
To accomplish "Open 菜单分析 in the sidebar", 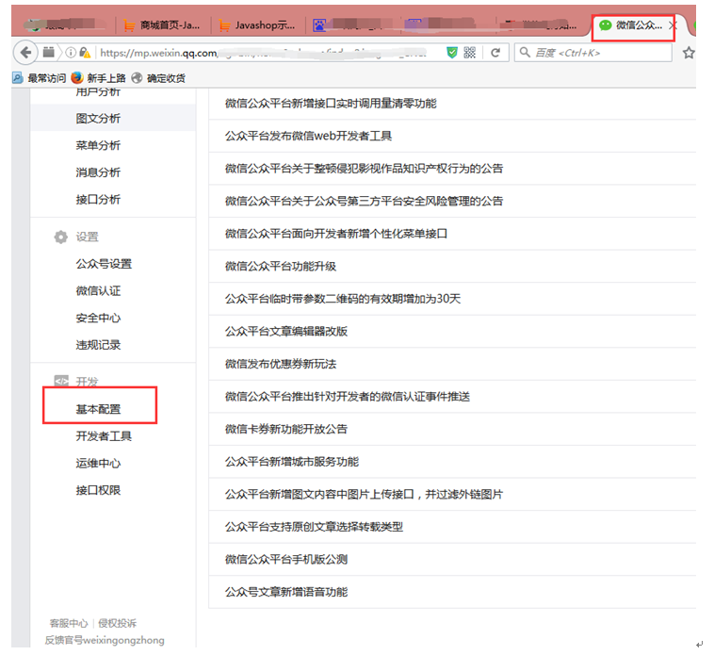I will [x=98, y=145].
